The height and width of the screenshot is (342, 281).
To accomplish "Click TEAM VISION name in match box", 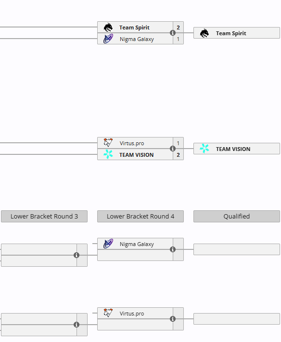I will pyautogui.click(x=136, y=155).
